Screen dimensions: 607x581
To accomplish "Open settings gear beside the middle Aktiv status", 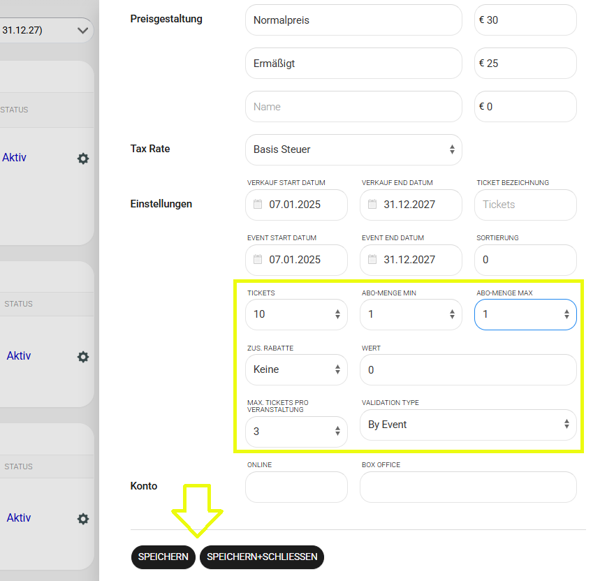I will pos(83,356).
